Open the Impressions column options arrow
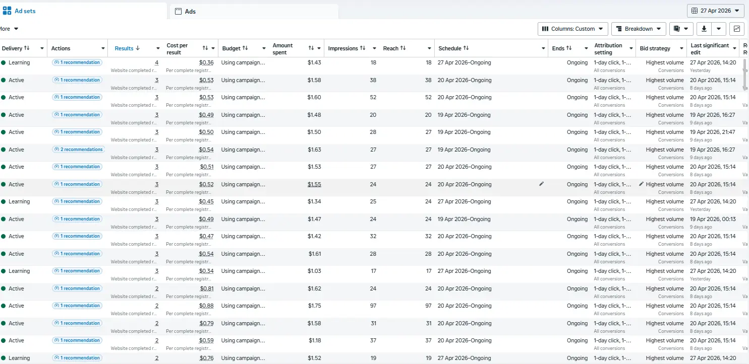 374,48
